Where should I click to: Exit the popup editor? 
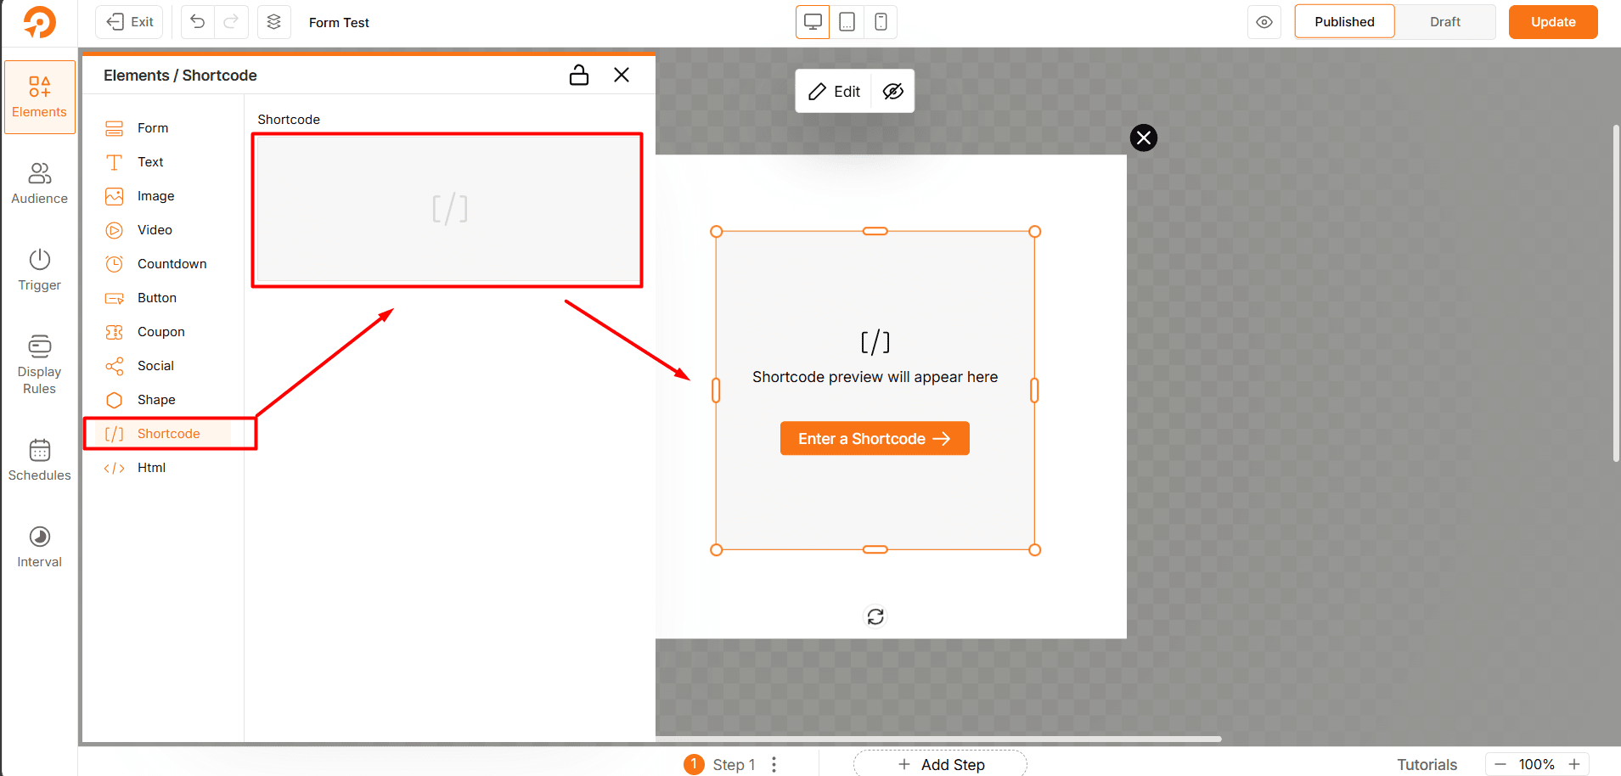130,22
